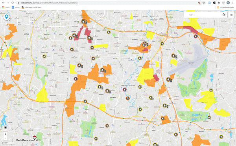236x146 pixels.
Task: Click the blue pin report-flood button
Action: (x=6, y=17)
